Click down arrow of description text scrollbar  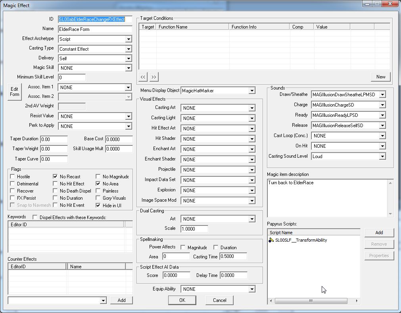tap(391, 214)
